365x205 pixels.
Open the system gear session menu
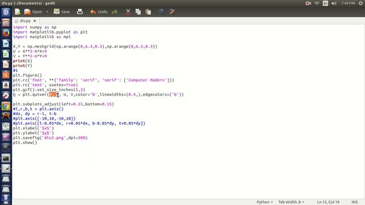[x=360, y=3]
